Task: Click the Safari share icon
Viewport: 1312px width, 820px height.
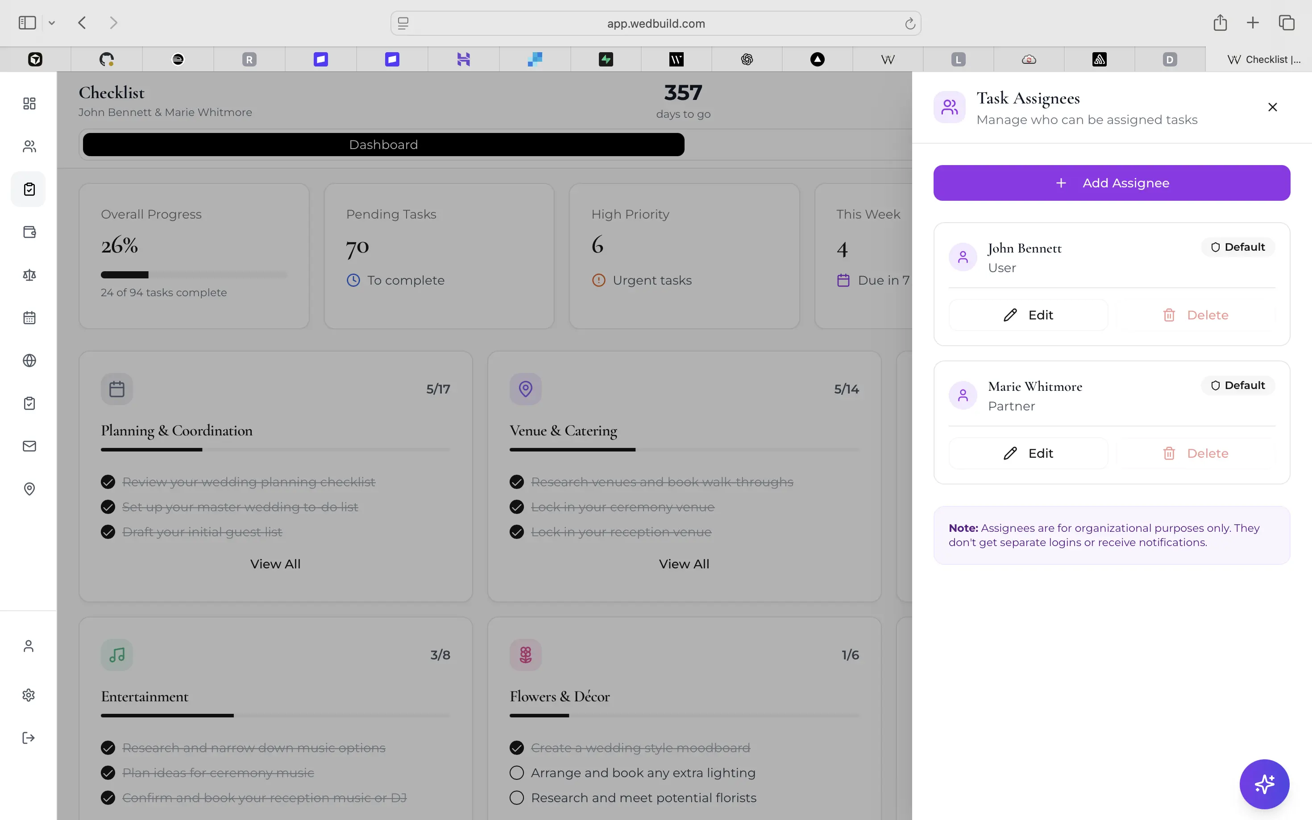Action: 1220,23
